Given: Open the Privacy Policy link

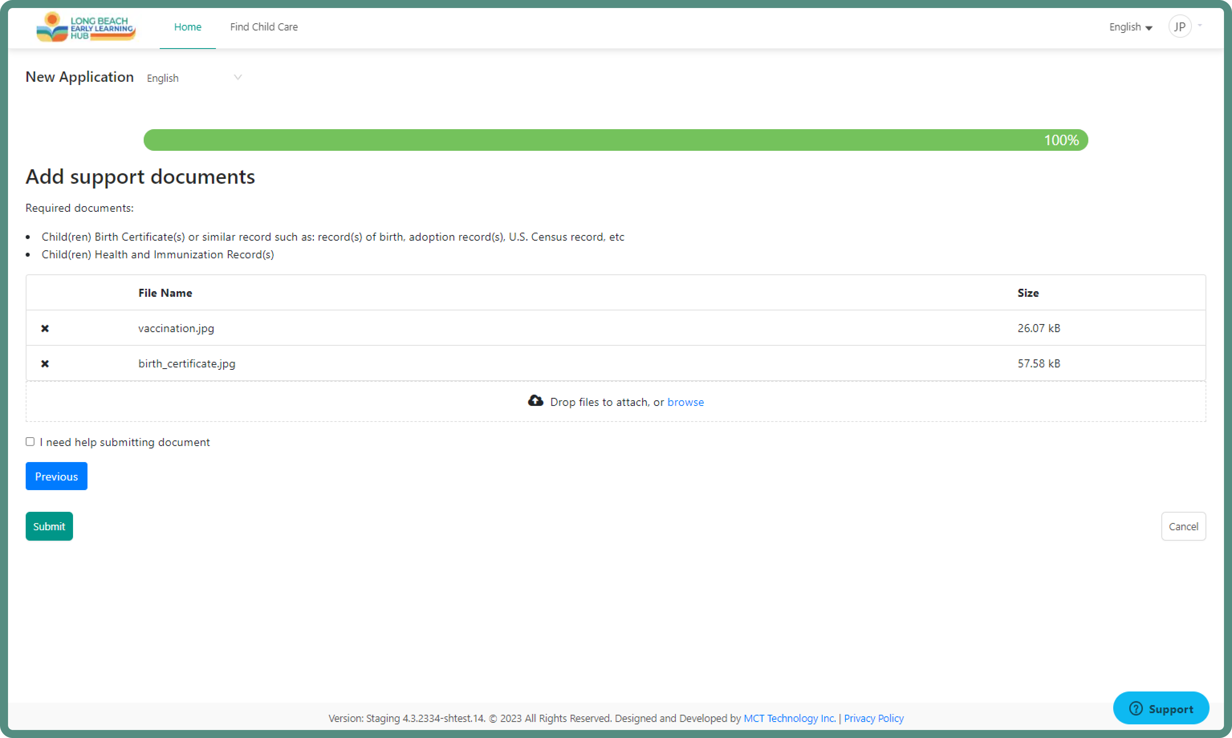Looking at the screenshot, I should [874, 718].
